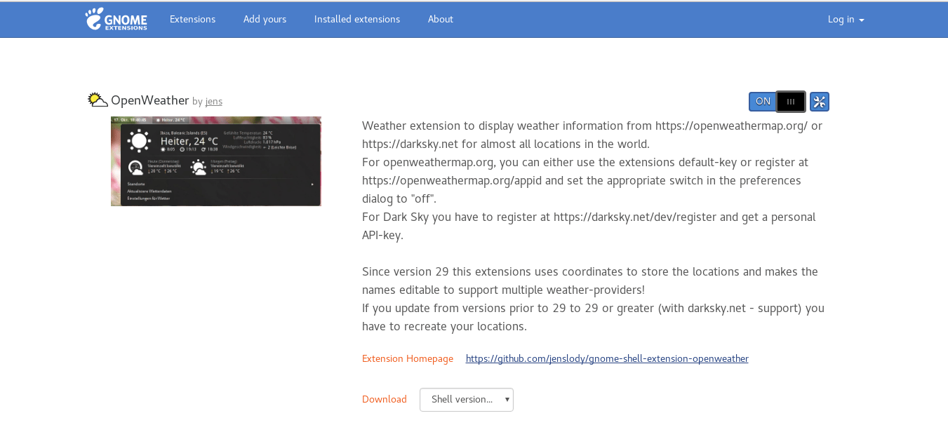This screenshot has width=948, height=425.
Task: Open the extension preferences wrench icon
Action: 820,102
